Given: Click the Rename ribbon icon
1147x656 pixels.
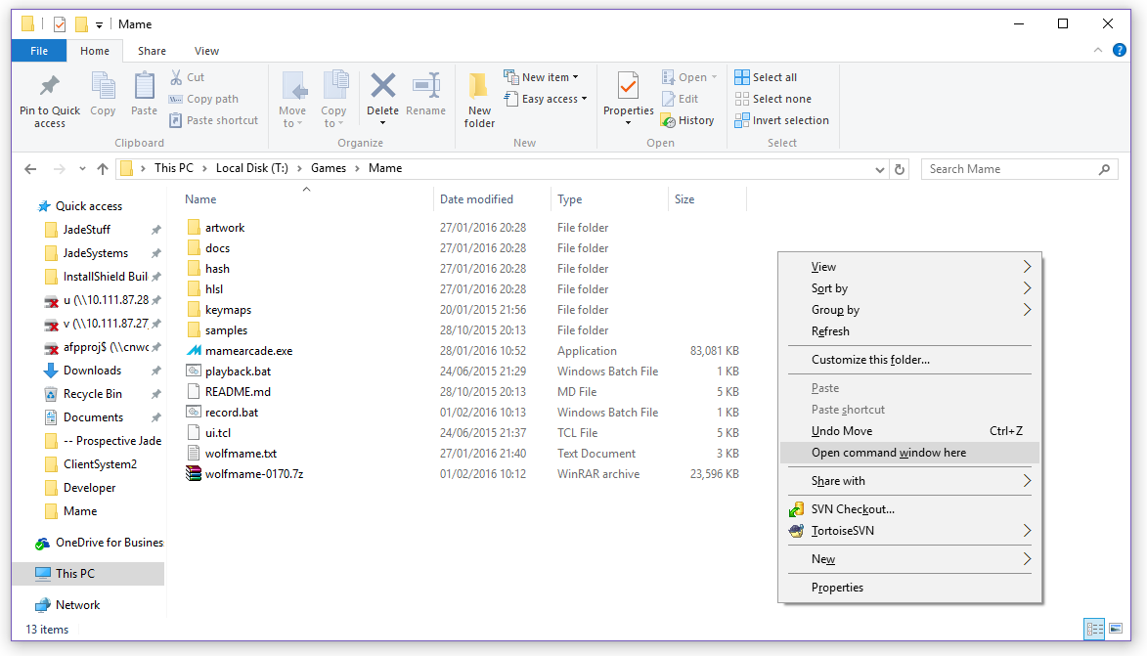Looking at the screenshot, I should coord(425,86).
